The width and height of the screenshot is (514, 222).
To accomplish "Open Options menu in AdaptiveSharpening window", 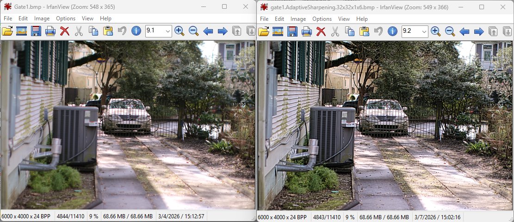I will (x=322, y=18).
